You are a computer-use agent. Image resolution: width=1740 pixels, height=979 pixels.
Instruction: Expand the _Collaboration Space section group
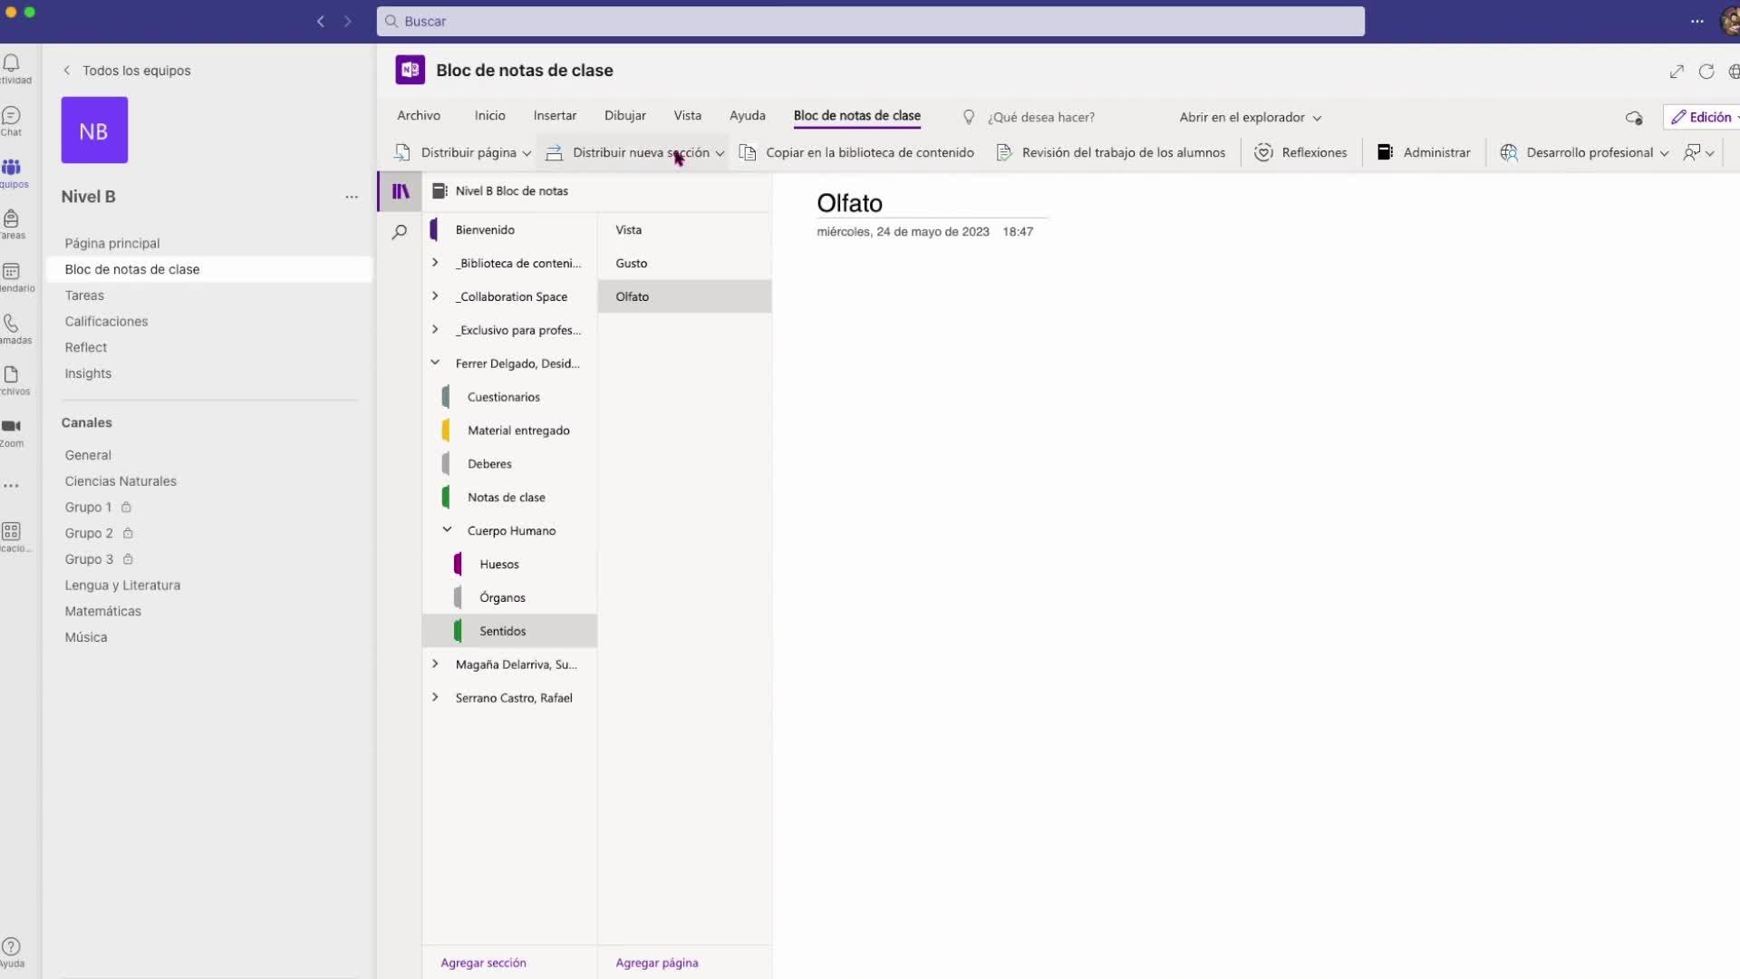tap(435, 296)
